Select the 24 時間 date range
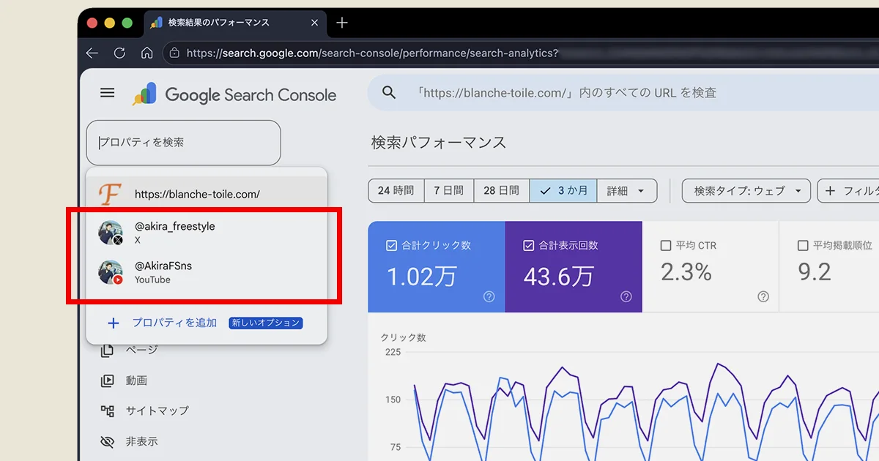Viewport: 879px width, 461px height. tap(396, 191)
